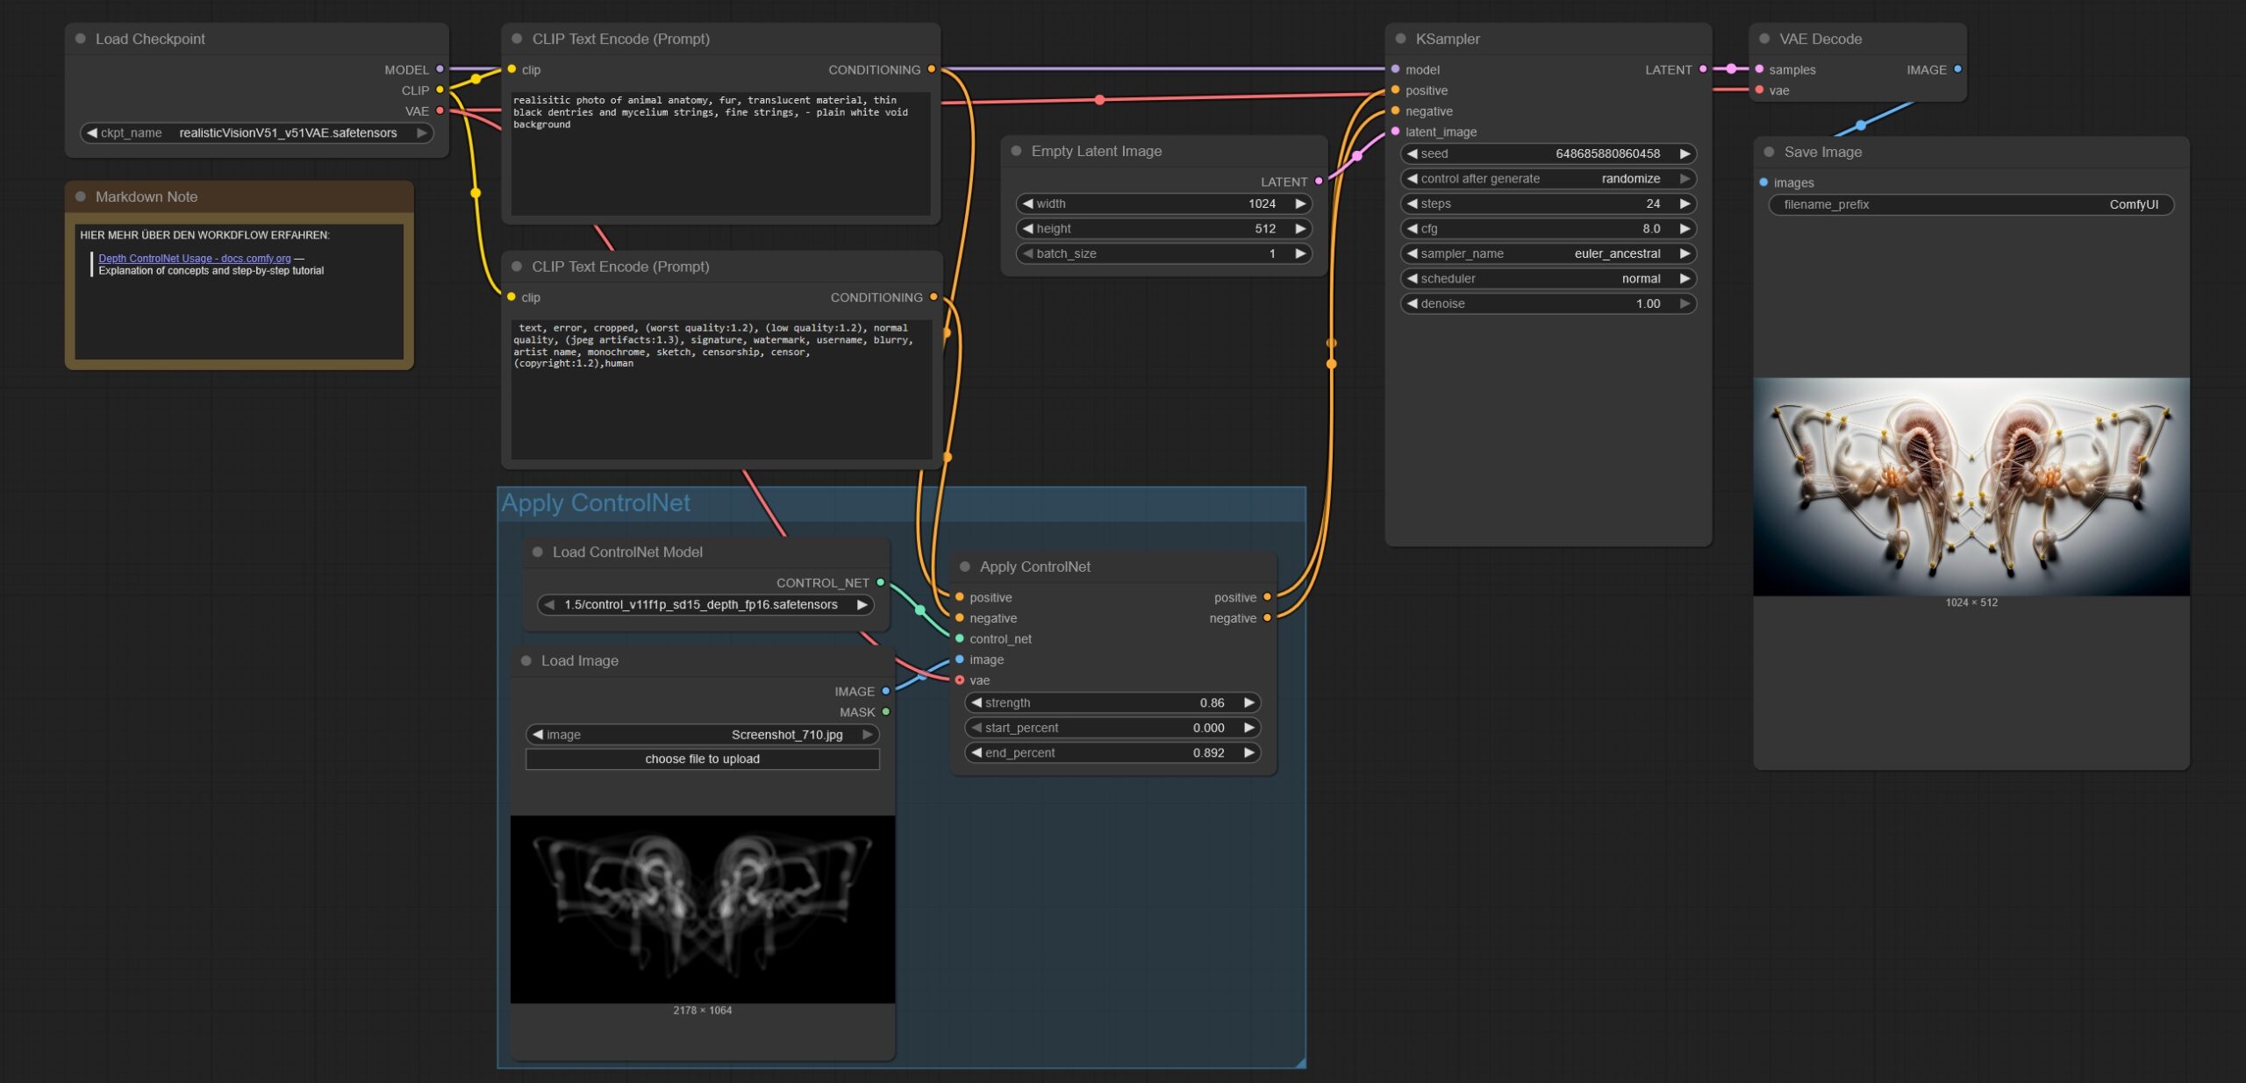The image size is (2246, 1083).
Task: Open the scheduler combo set to normal
Action: coord(1548,279)
